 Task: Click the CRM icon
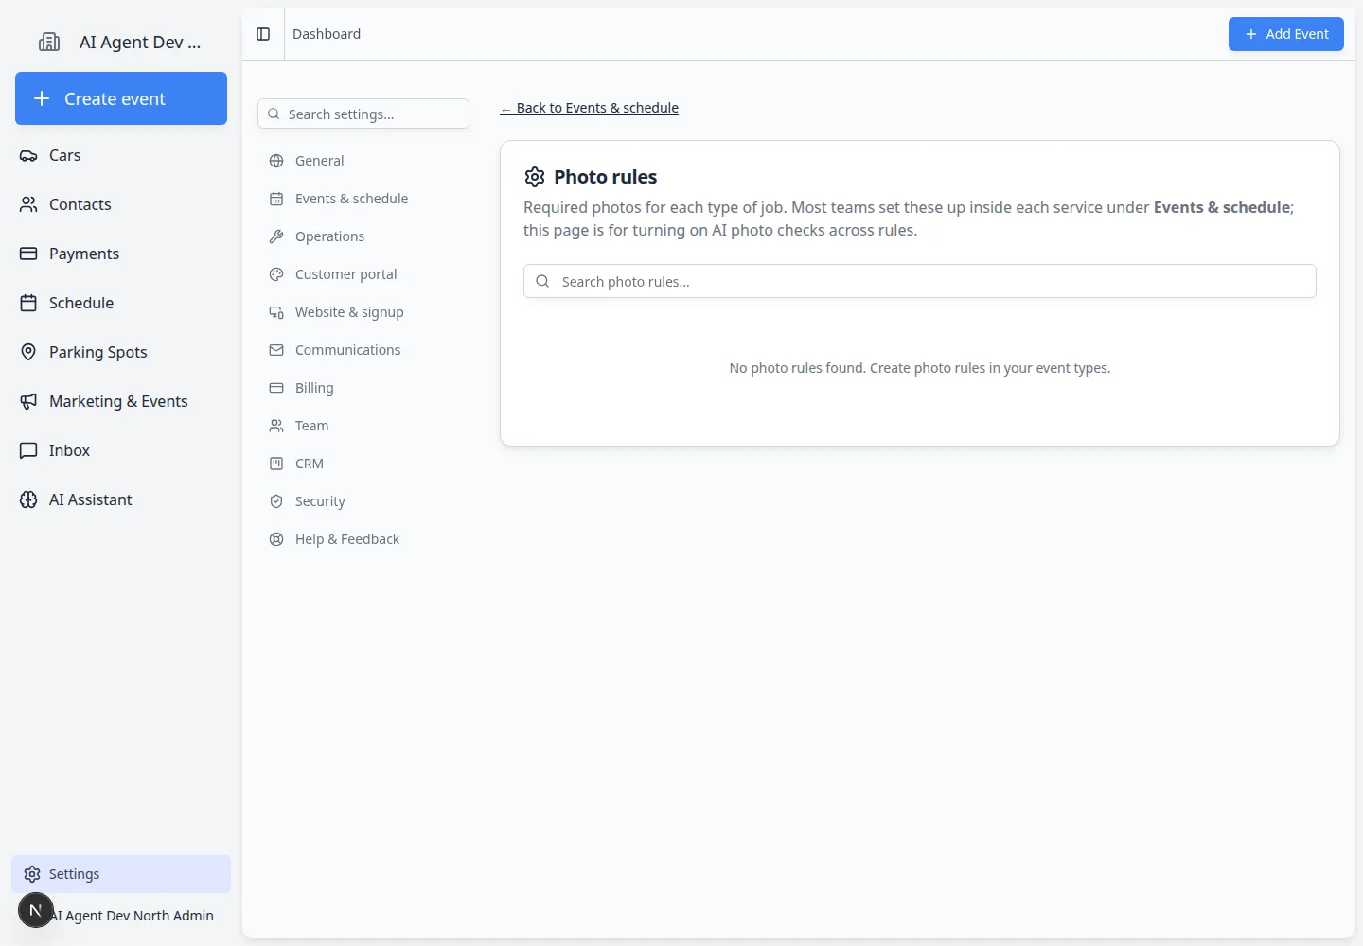point(276,464)
